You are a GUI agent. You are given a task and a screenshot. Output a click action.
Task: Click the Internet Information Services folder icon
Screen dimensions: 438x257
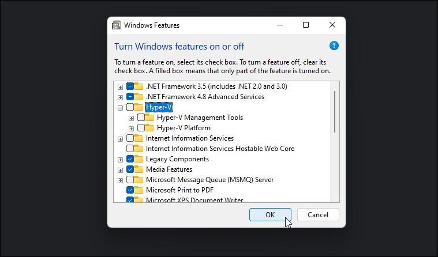tap(139, 138)
